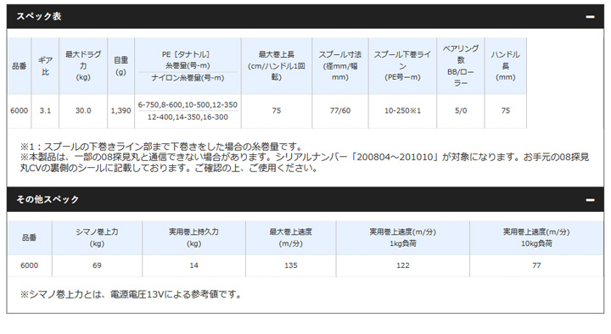Click nylon capacity 12-400,14-350,16-300
Image resolution: width=611 pixels, height=334 pixels.
coord(188,117)
